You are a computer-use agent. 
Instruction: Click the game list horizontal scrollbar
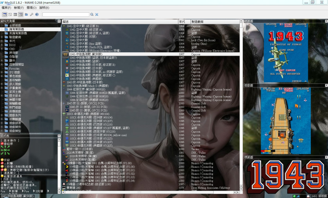tap(151, 192)
